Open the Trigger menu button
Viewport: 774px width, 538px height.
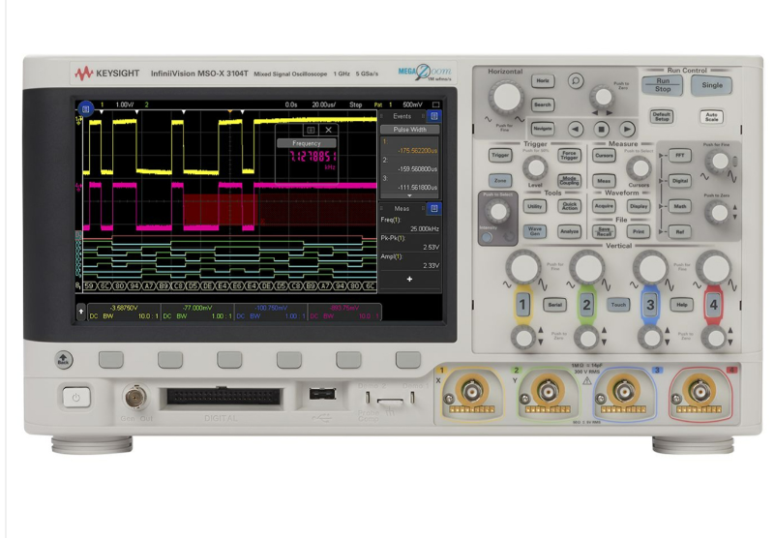click(500, 155)
